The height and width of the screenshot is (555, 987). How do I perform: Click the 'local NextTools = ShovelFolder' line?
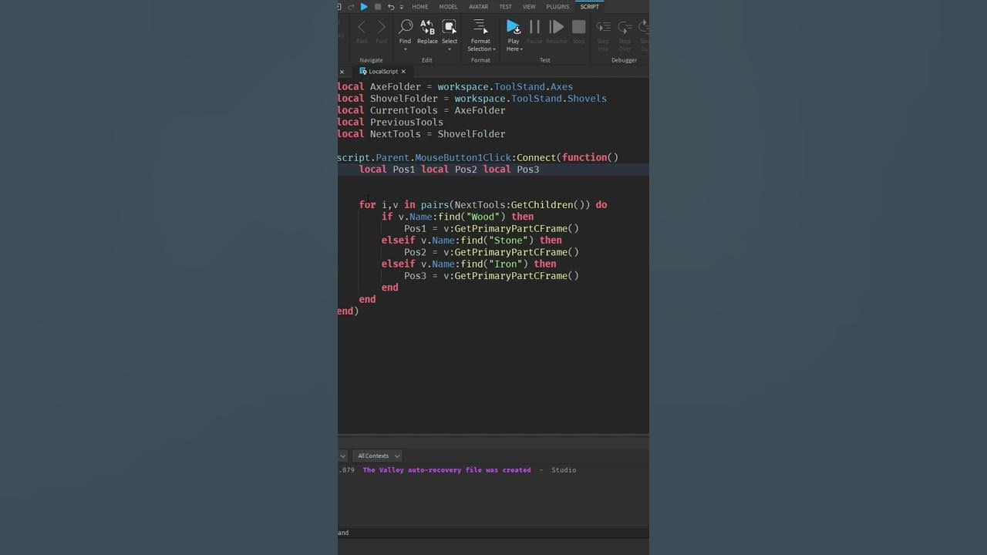pyautogui.click(x=421, y=134)
